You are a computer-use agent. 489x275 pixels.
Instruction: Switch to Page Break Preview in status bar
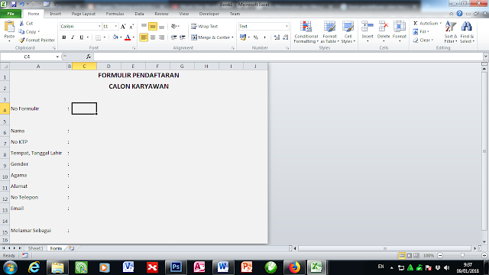point(416,256)
